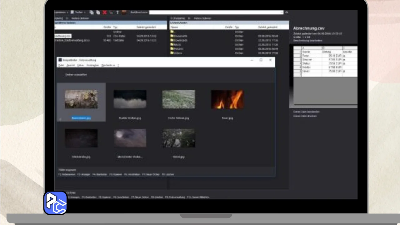Select the Nebel.jpg thumbnail
The width and height of the screenshot is (400, 225).
coord(178,138)
